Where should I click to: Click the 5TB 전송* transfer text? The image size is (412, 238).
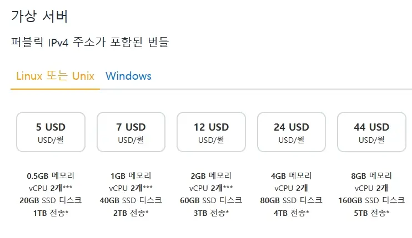(371, 213)
